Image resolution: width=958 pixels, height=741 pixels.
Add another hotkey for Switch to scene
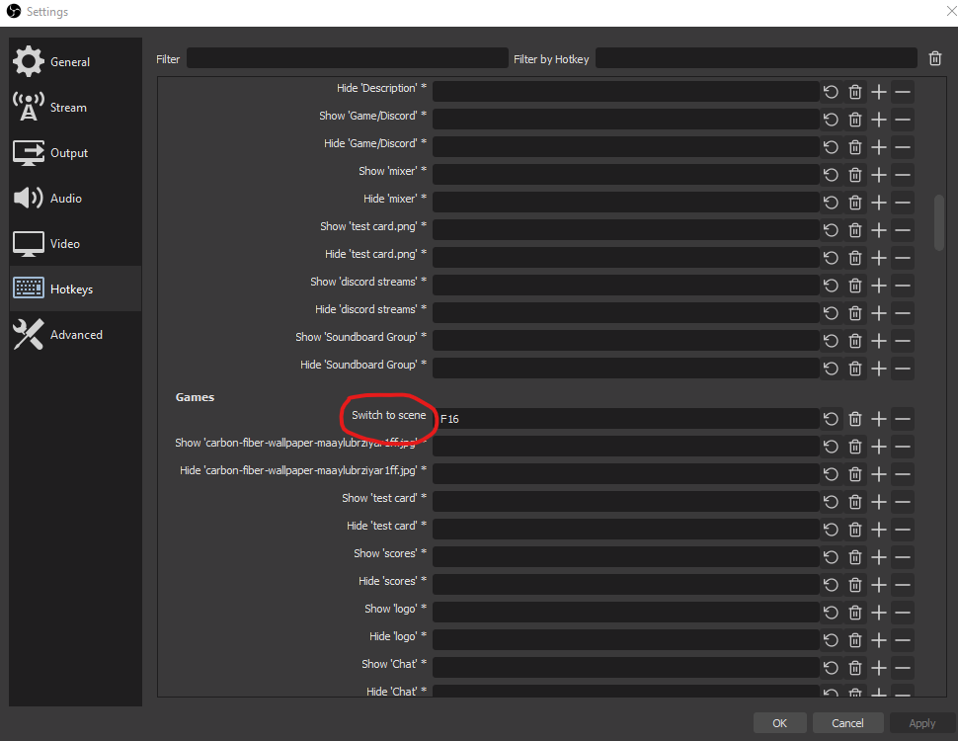[x=879, y=419]
